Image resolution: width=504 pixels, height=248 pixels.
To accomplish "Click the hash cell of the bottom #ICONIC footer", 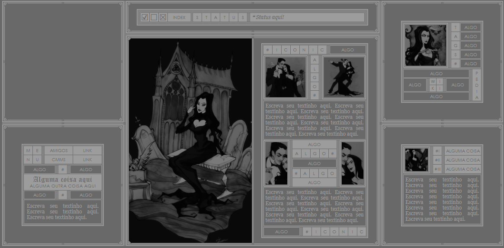I will 307,232.
